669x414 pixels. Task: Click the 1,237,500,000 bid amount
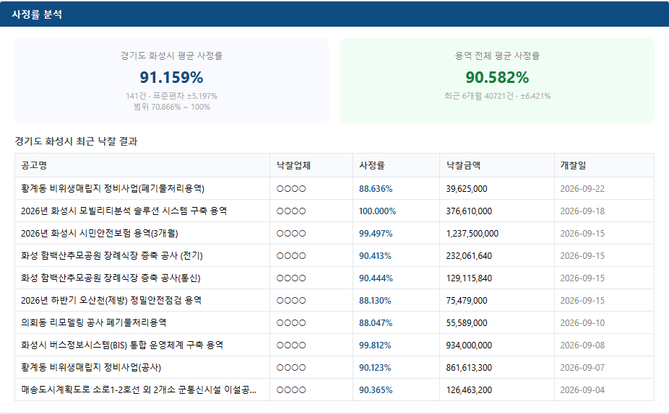(x=472, y=234)
